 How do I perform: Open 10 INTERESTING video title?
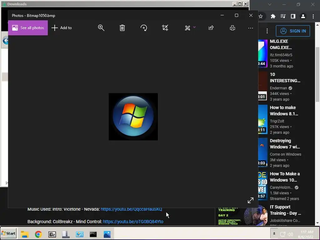(x=285, y=77)
